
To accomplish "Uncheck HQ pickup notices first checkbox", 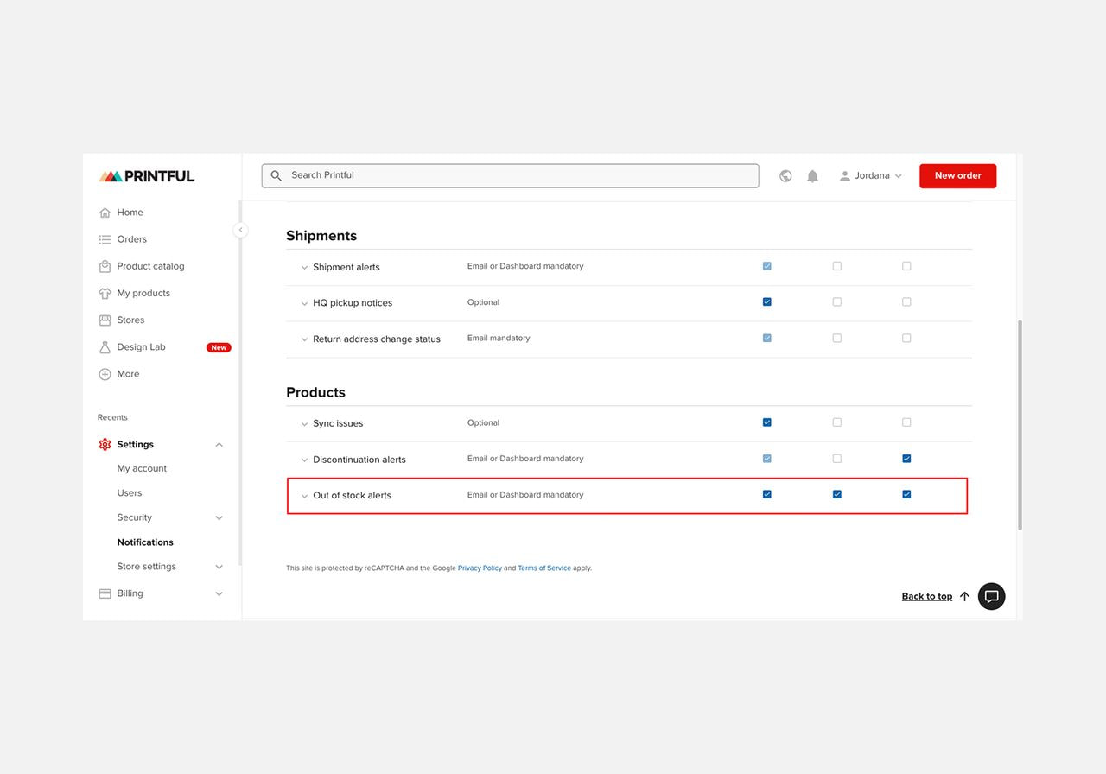I will tap(767, 302).
